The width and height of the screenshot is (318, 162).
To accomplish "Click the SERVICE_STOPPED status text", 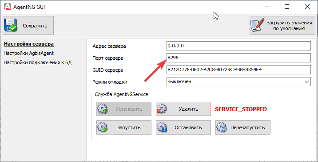I will (x=241, y=109).
